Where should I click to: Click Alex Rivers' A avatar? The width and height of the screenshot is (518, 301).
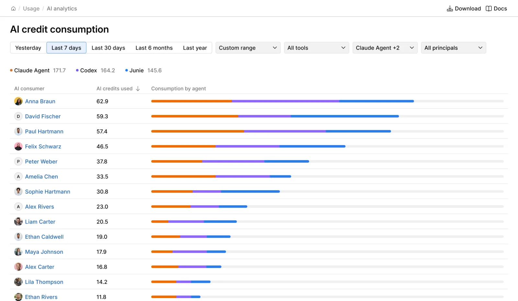pos(18,207)
